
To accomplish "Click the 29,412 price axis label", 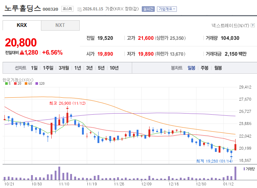I will (x=245, y=87).
